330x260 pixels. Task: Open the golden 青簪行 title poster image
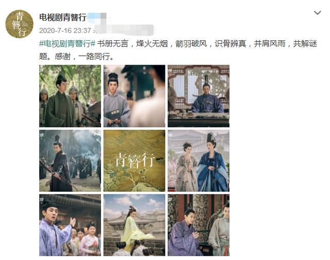[x=134, y=161]
